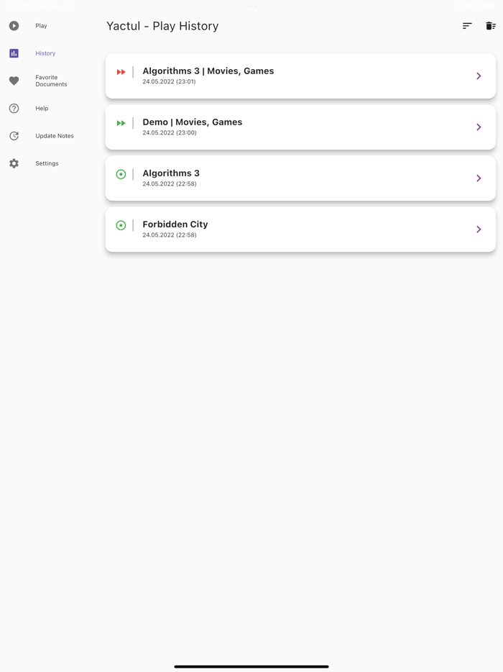Select the Settings menu label
This screenshot has width=503, height=672.
[x=47, y=163]
